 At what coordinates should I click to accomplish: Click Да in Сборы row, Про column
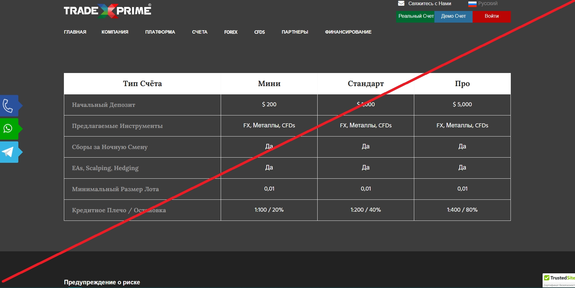click(x=462, y=146)
